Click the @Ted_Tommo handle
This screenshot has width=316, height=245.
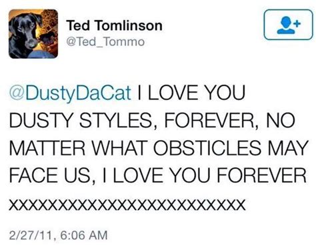[x=105, y=42]
